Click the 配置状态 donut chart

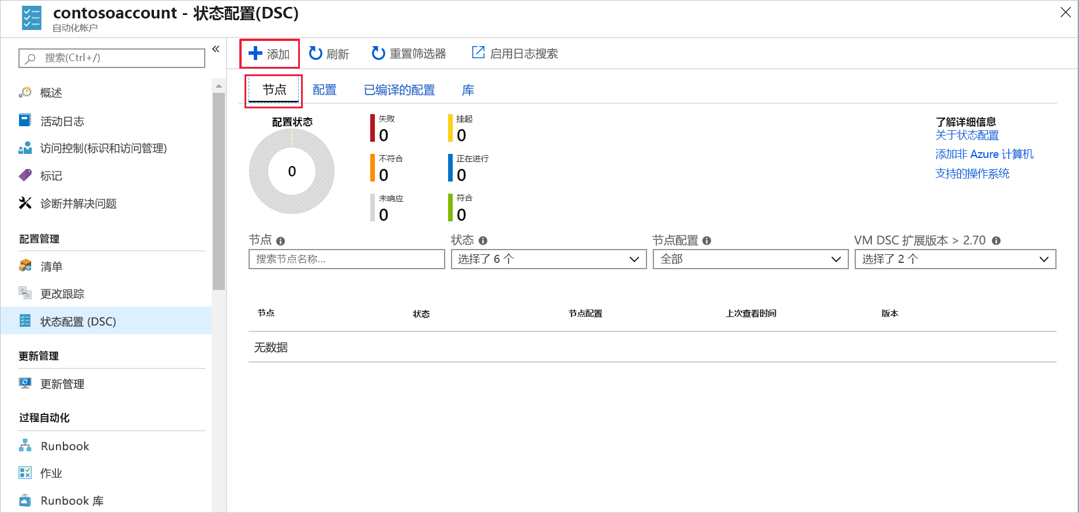292,171
